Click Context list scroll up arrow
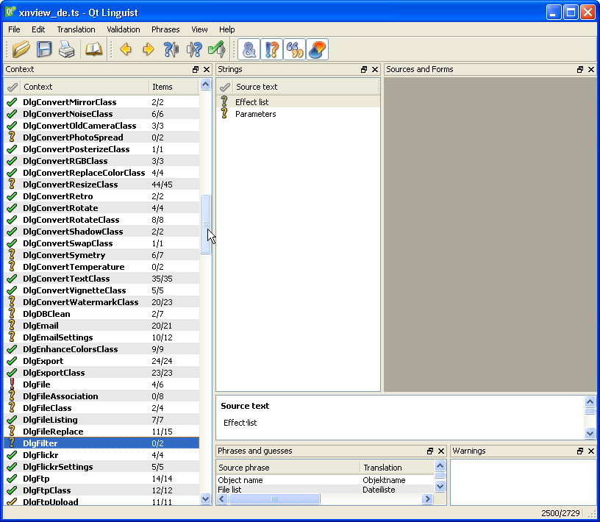This screenshot has height=522, width=600. 205,85
